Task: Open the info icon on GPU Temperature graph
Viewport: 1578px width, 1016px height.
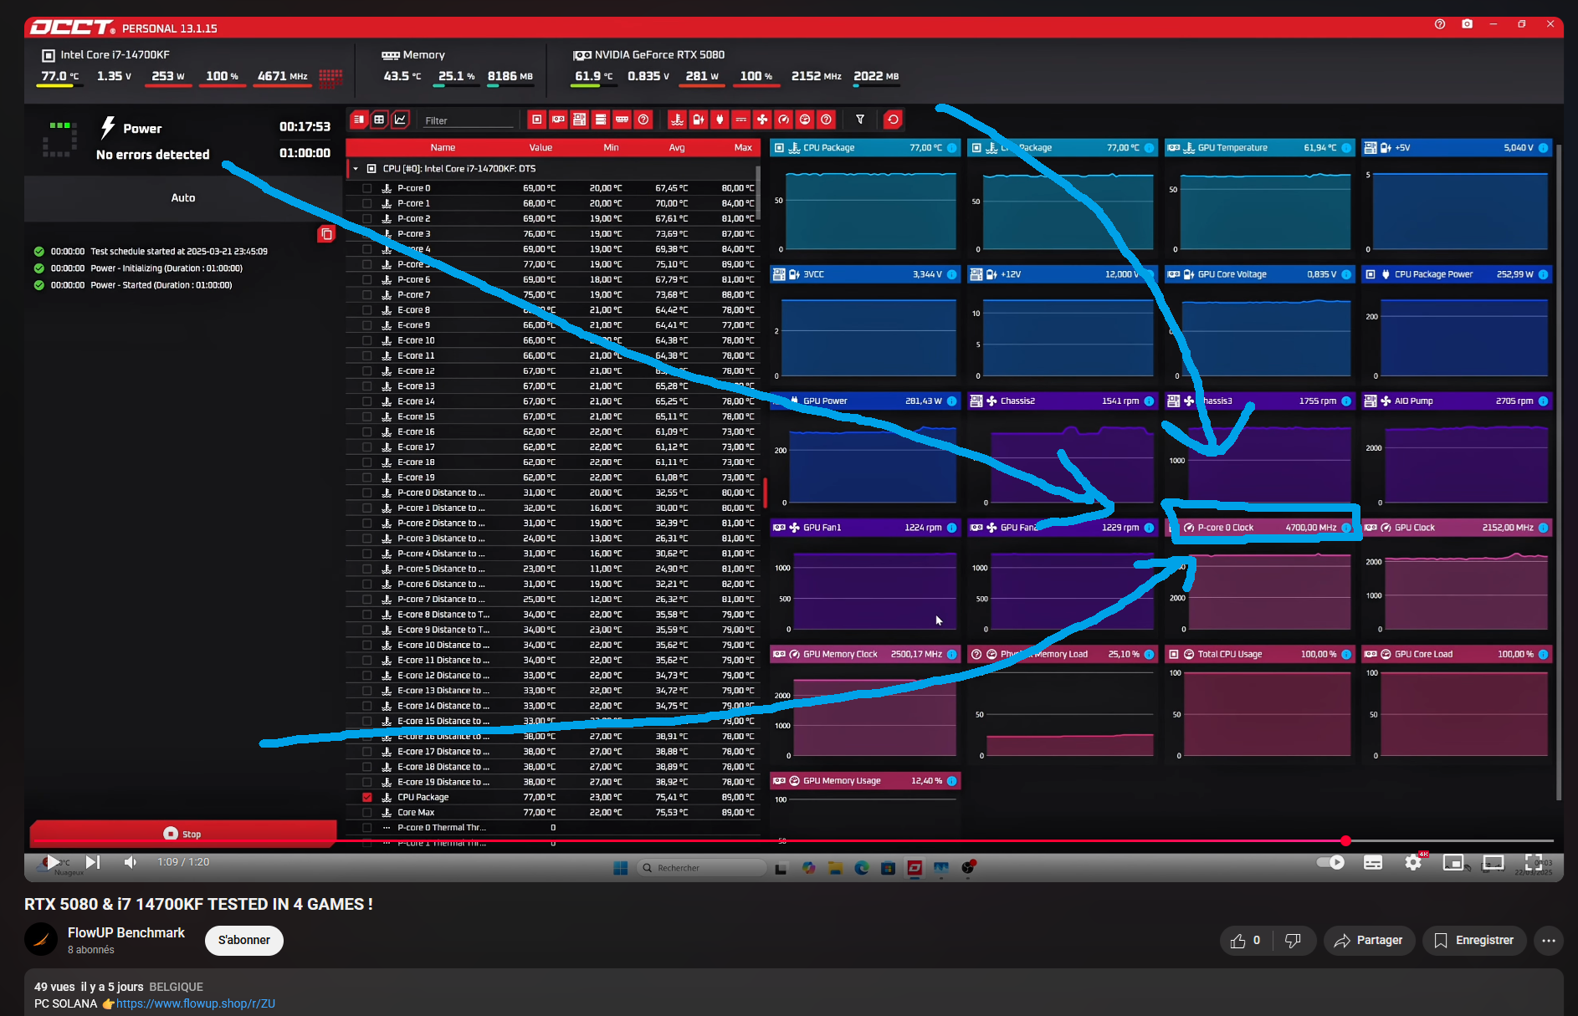Action: pos(1346,148)
